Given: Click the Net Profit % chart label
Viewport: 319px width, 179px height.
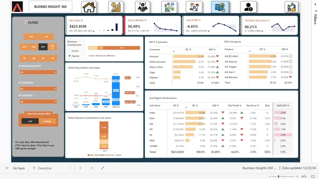Looking at the screenshot, I should pyautogui.click(x=130, y=102).
